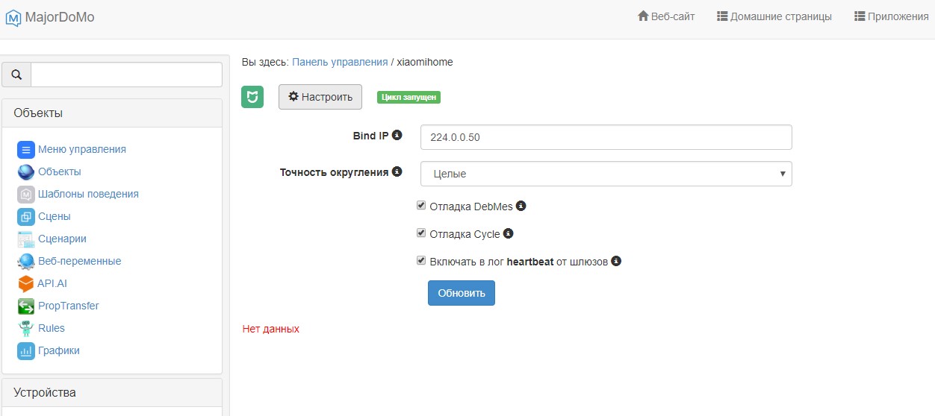935x416 pixels.
Task: Click into the Bind IP text field
Action: click(x=606, y=137)
